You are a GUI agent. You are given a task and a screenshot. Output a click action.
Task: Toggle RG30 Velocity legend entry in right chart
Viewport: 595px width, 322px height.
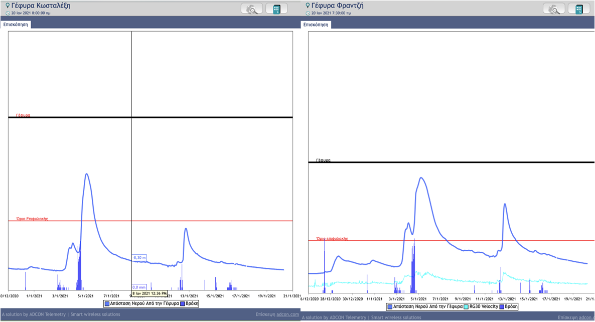point(484,306)
